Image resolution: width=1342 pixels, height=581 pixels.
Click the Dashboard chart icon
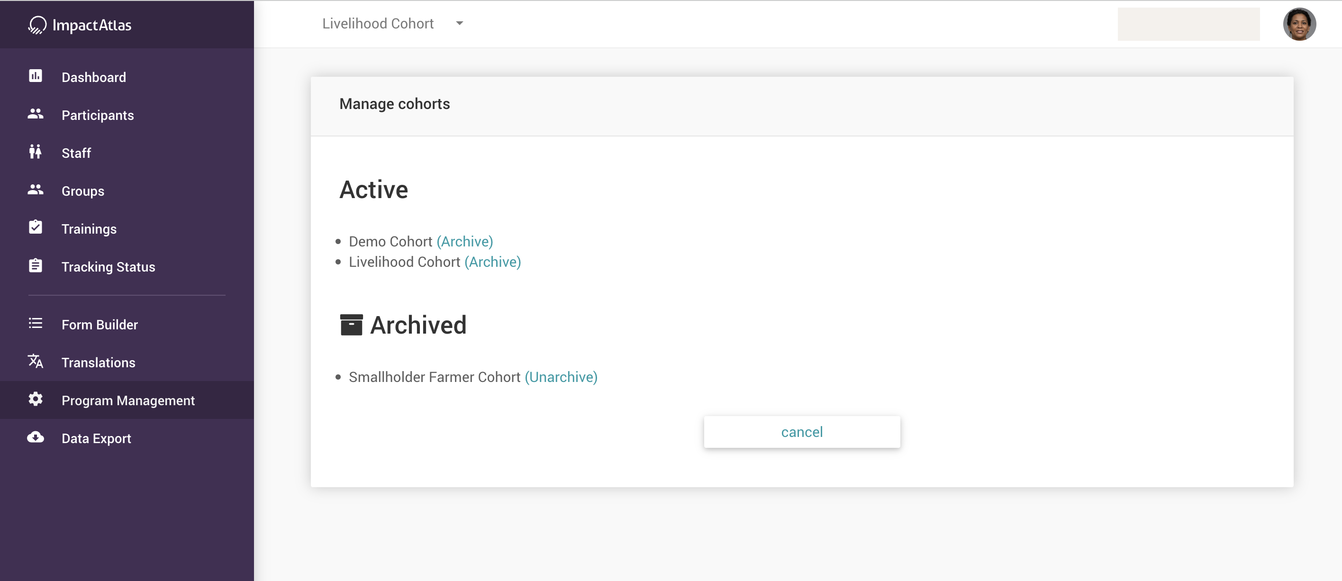click(36, 76)
